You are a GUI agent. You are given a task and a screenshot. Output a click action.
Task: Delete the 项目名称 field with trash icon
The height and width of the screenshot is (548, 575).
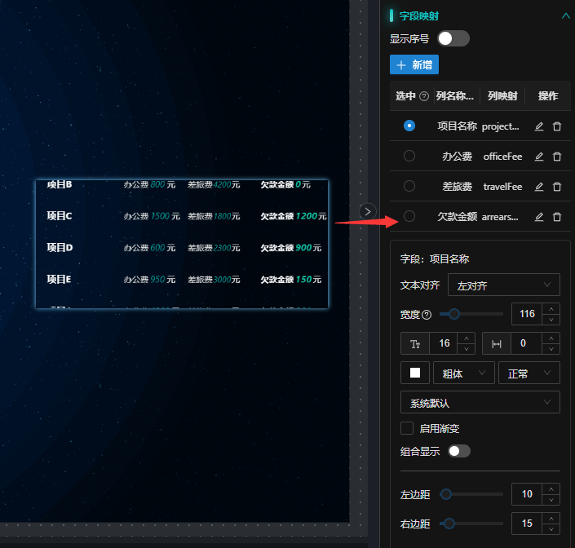pyautogui.click(x=557, y=126)
